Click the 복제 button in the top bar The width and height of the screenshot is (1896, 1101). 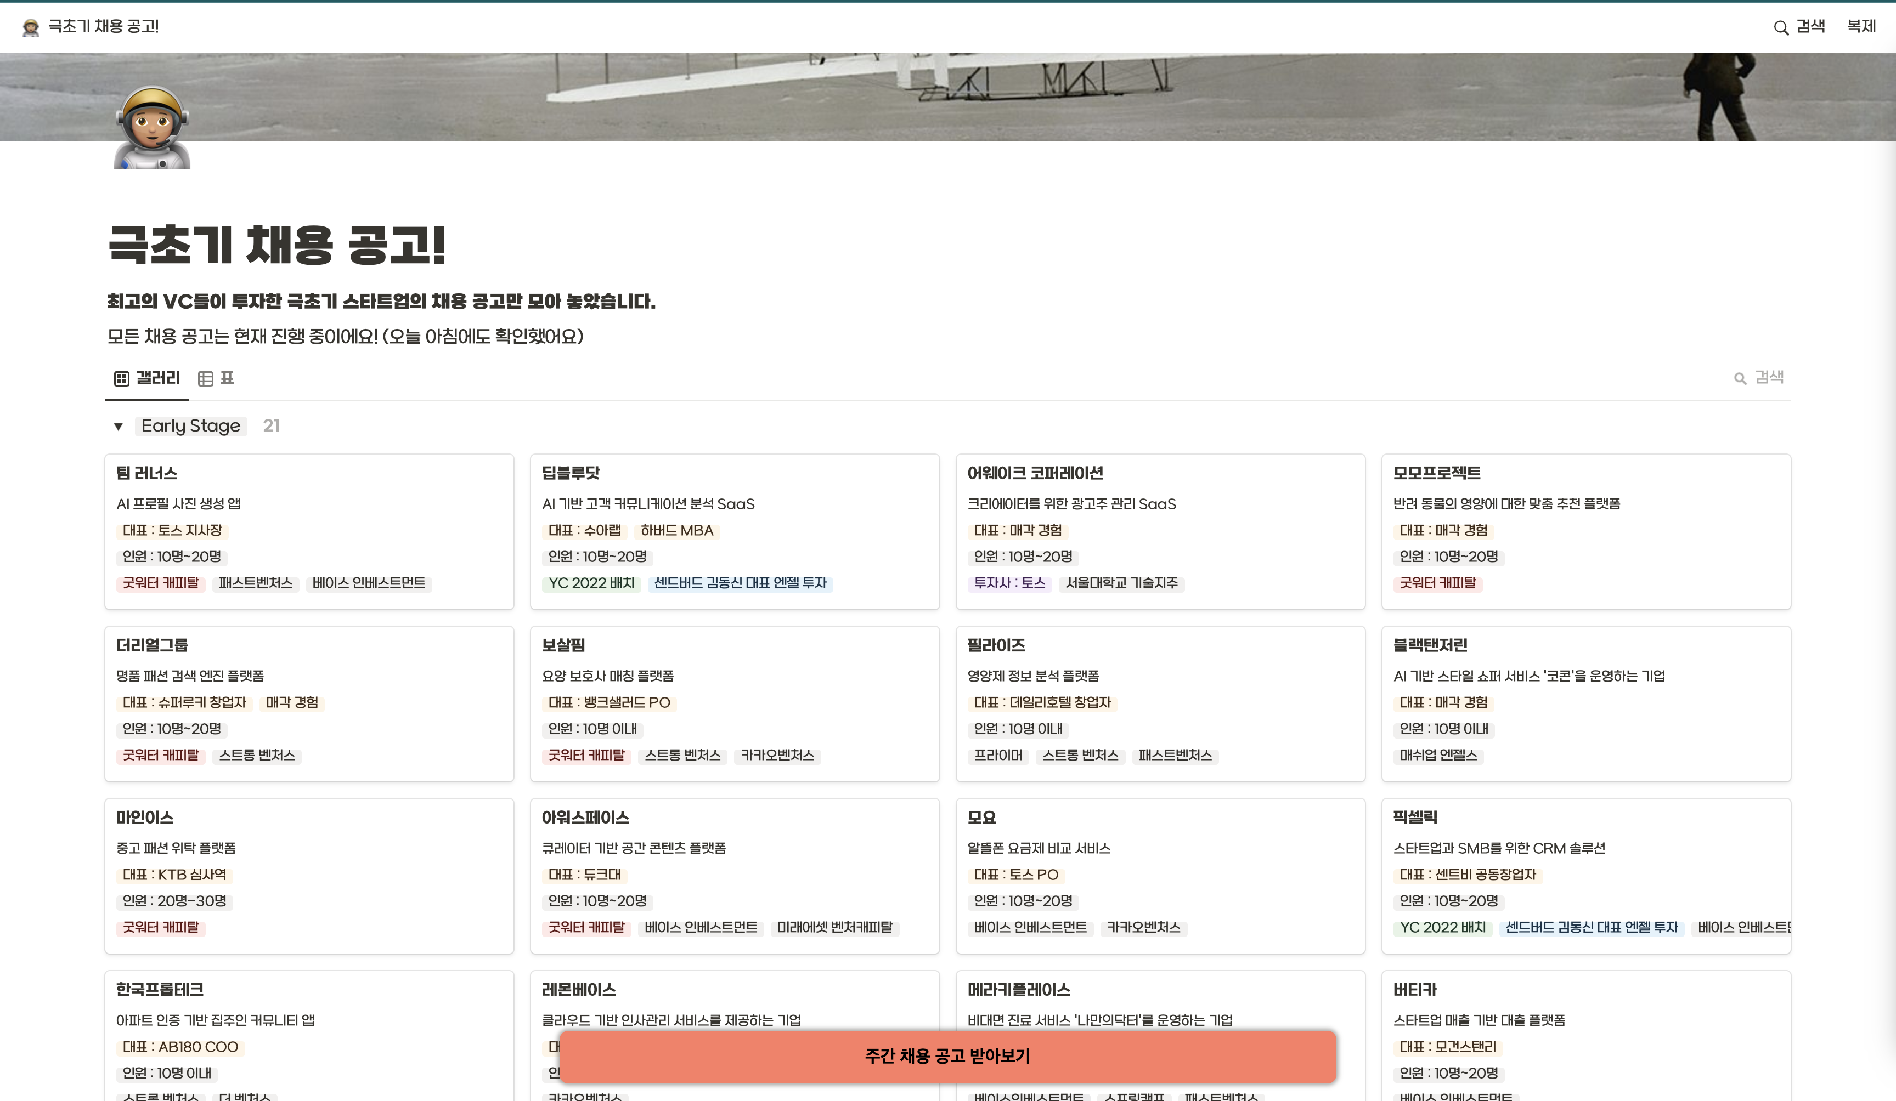click(1861, 26)
